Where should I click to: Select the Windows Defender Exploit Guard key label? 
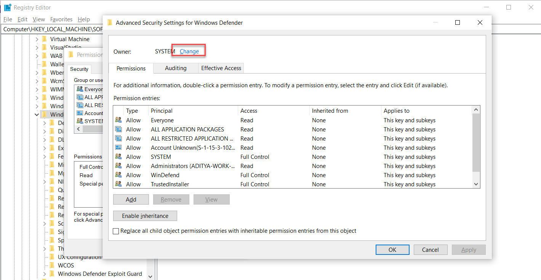point(100,274)
